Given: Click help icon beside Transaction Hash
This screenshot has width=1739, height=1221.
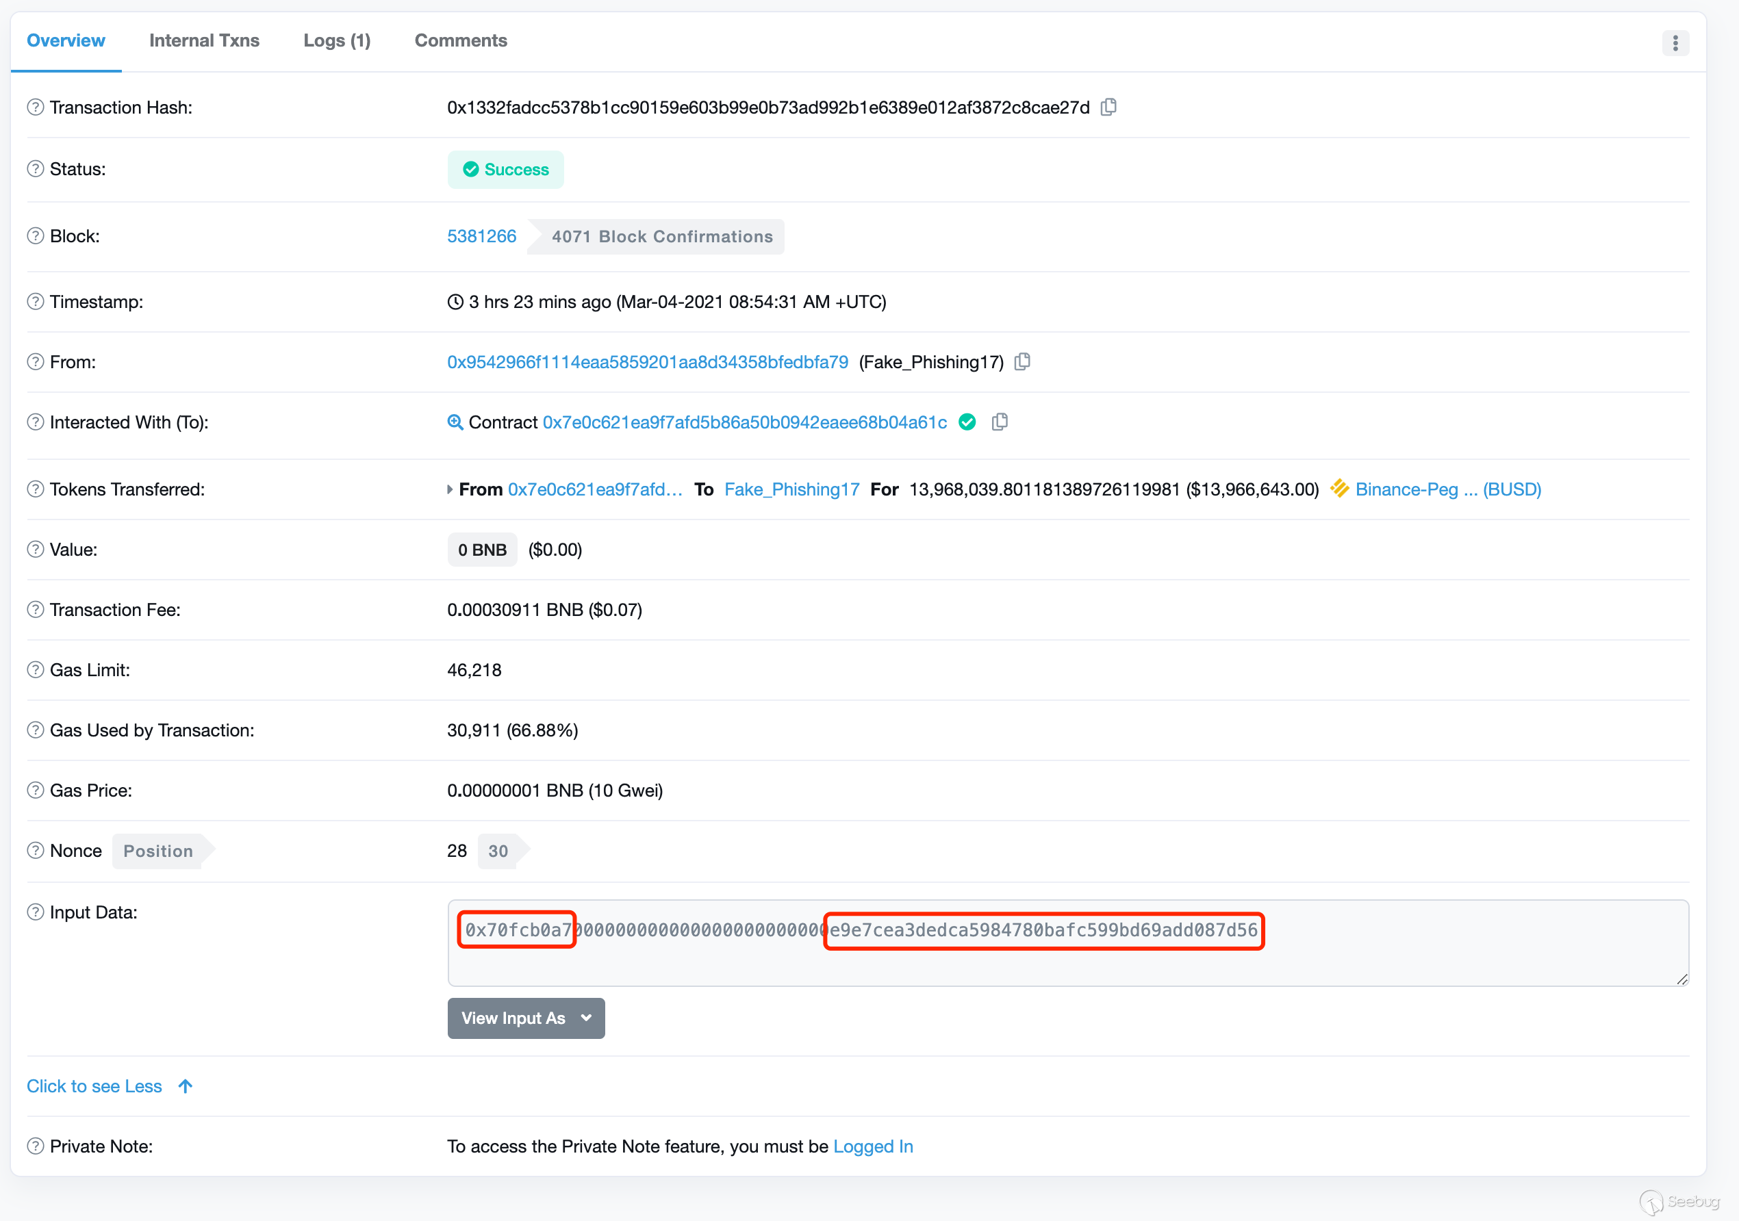Looking at the screenshot, I should (36, 107).
